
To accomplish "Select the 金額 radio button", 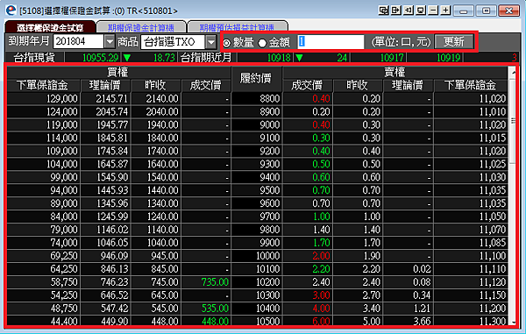I will [x=262, y=43].
